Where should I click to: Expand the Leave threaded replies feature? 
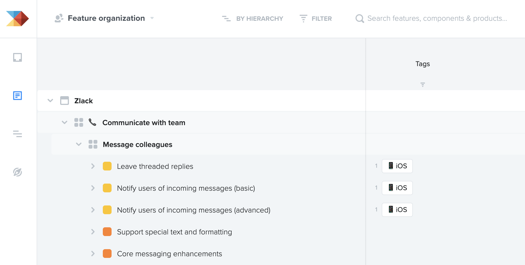[x=93, y=166]
